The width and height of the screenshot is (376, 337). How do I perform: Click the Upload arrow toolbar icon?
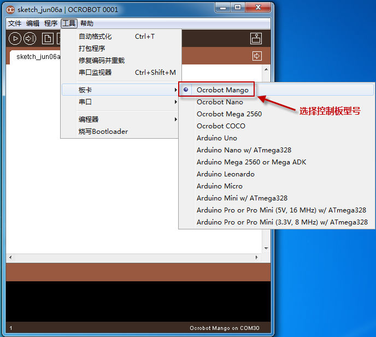pyautogui.click(x=30, y=39)
